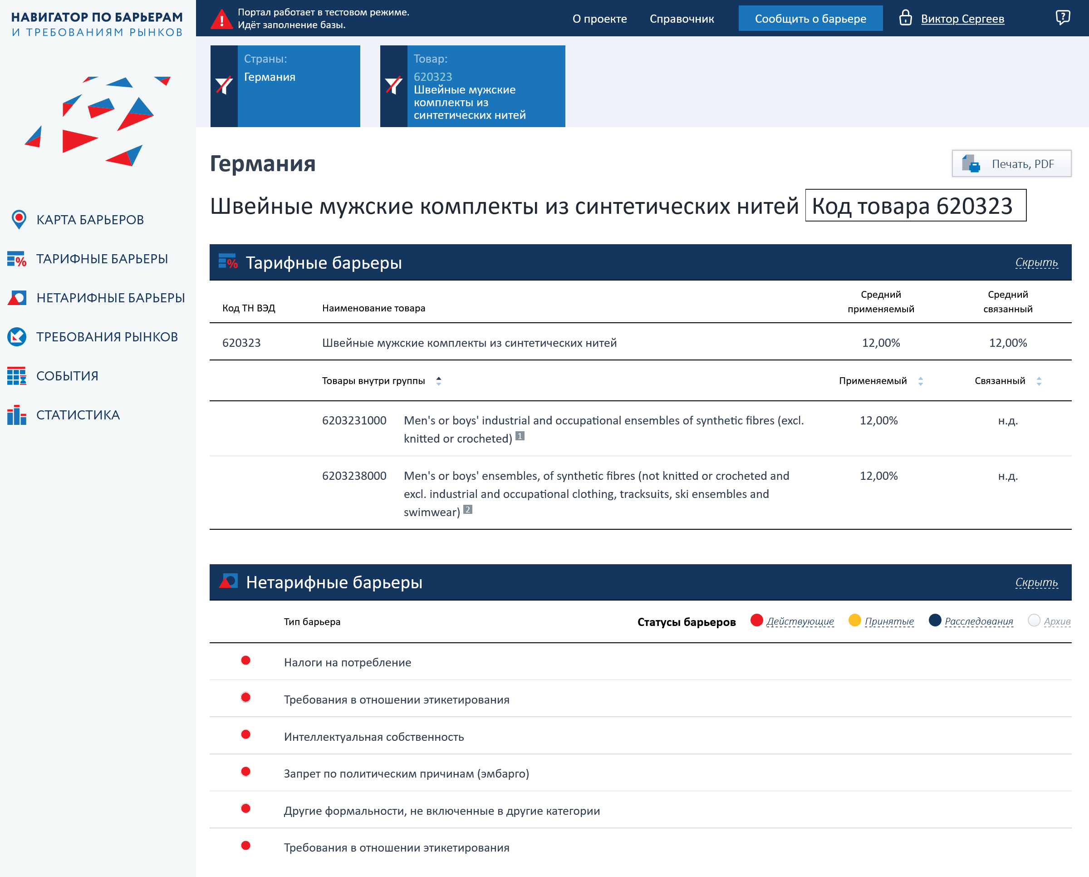Open Налоги на потребление barrier row

[x=641, y=662]
